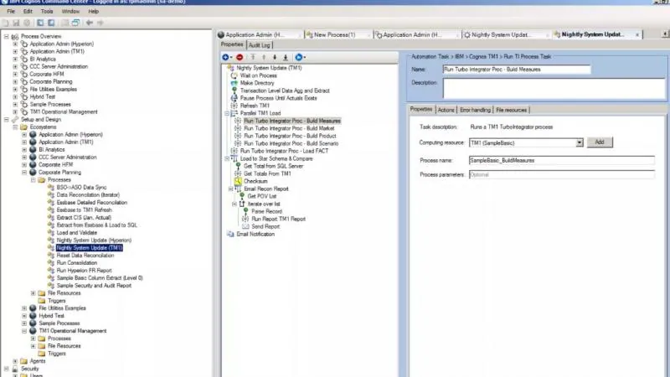The image size is (670, 377).
Task: Select Run Hyperion FR Report process
Action: [85, 271]
